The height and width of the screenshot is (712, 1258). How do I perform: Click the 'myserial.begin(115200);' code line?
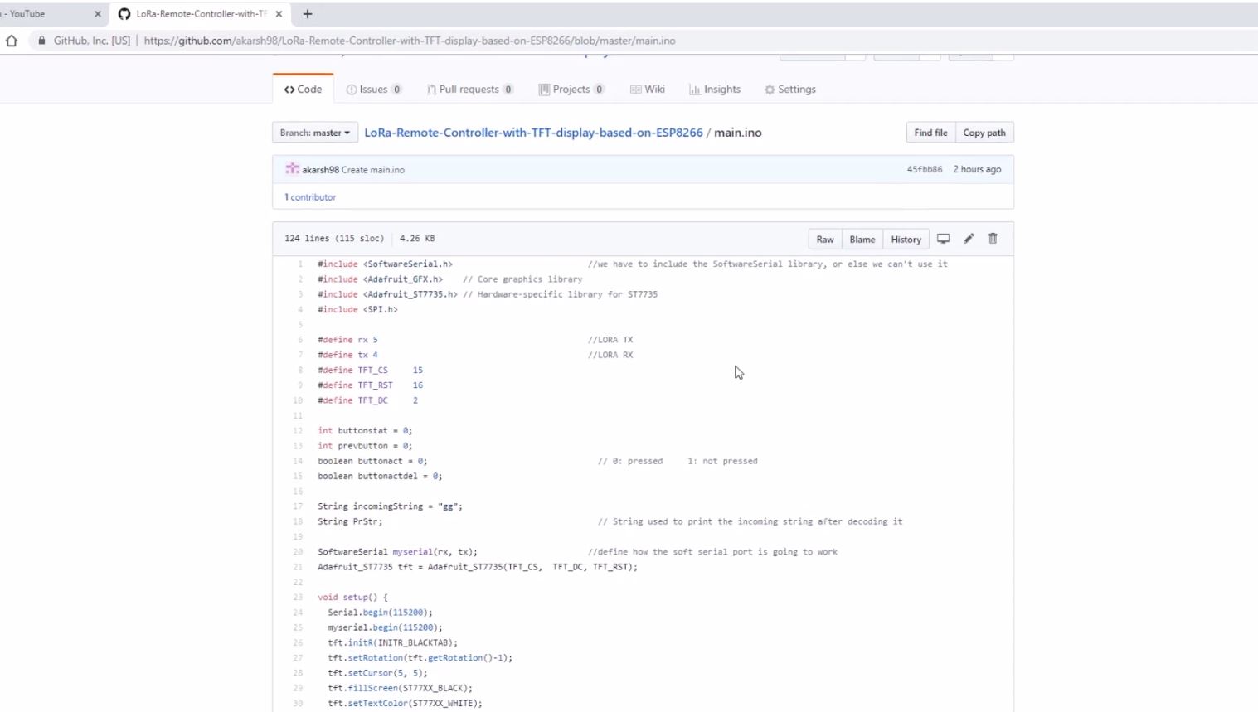[x=385, y=627]
